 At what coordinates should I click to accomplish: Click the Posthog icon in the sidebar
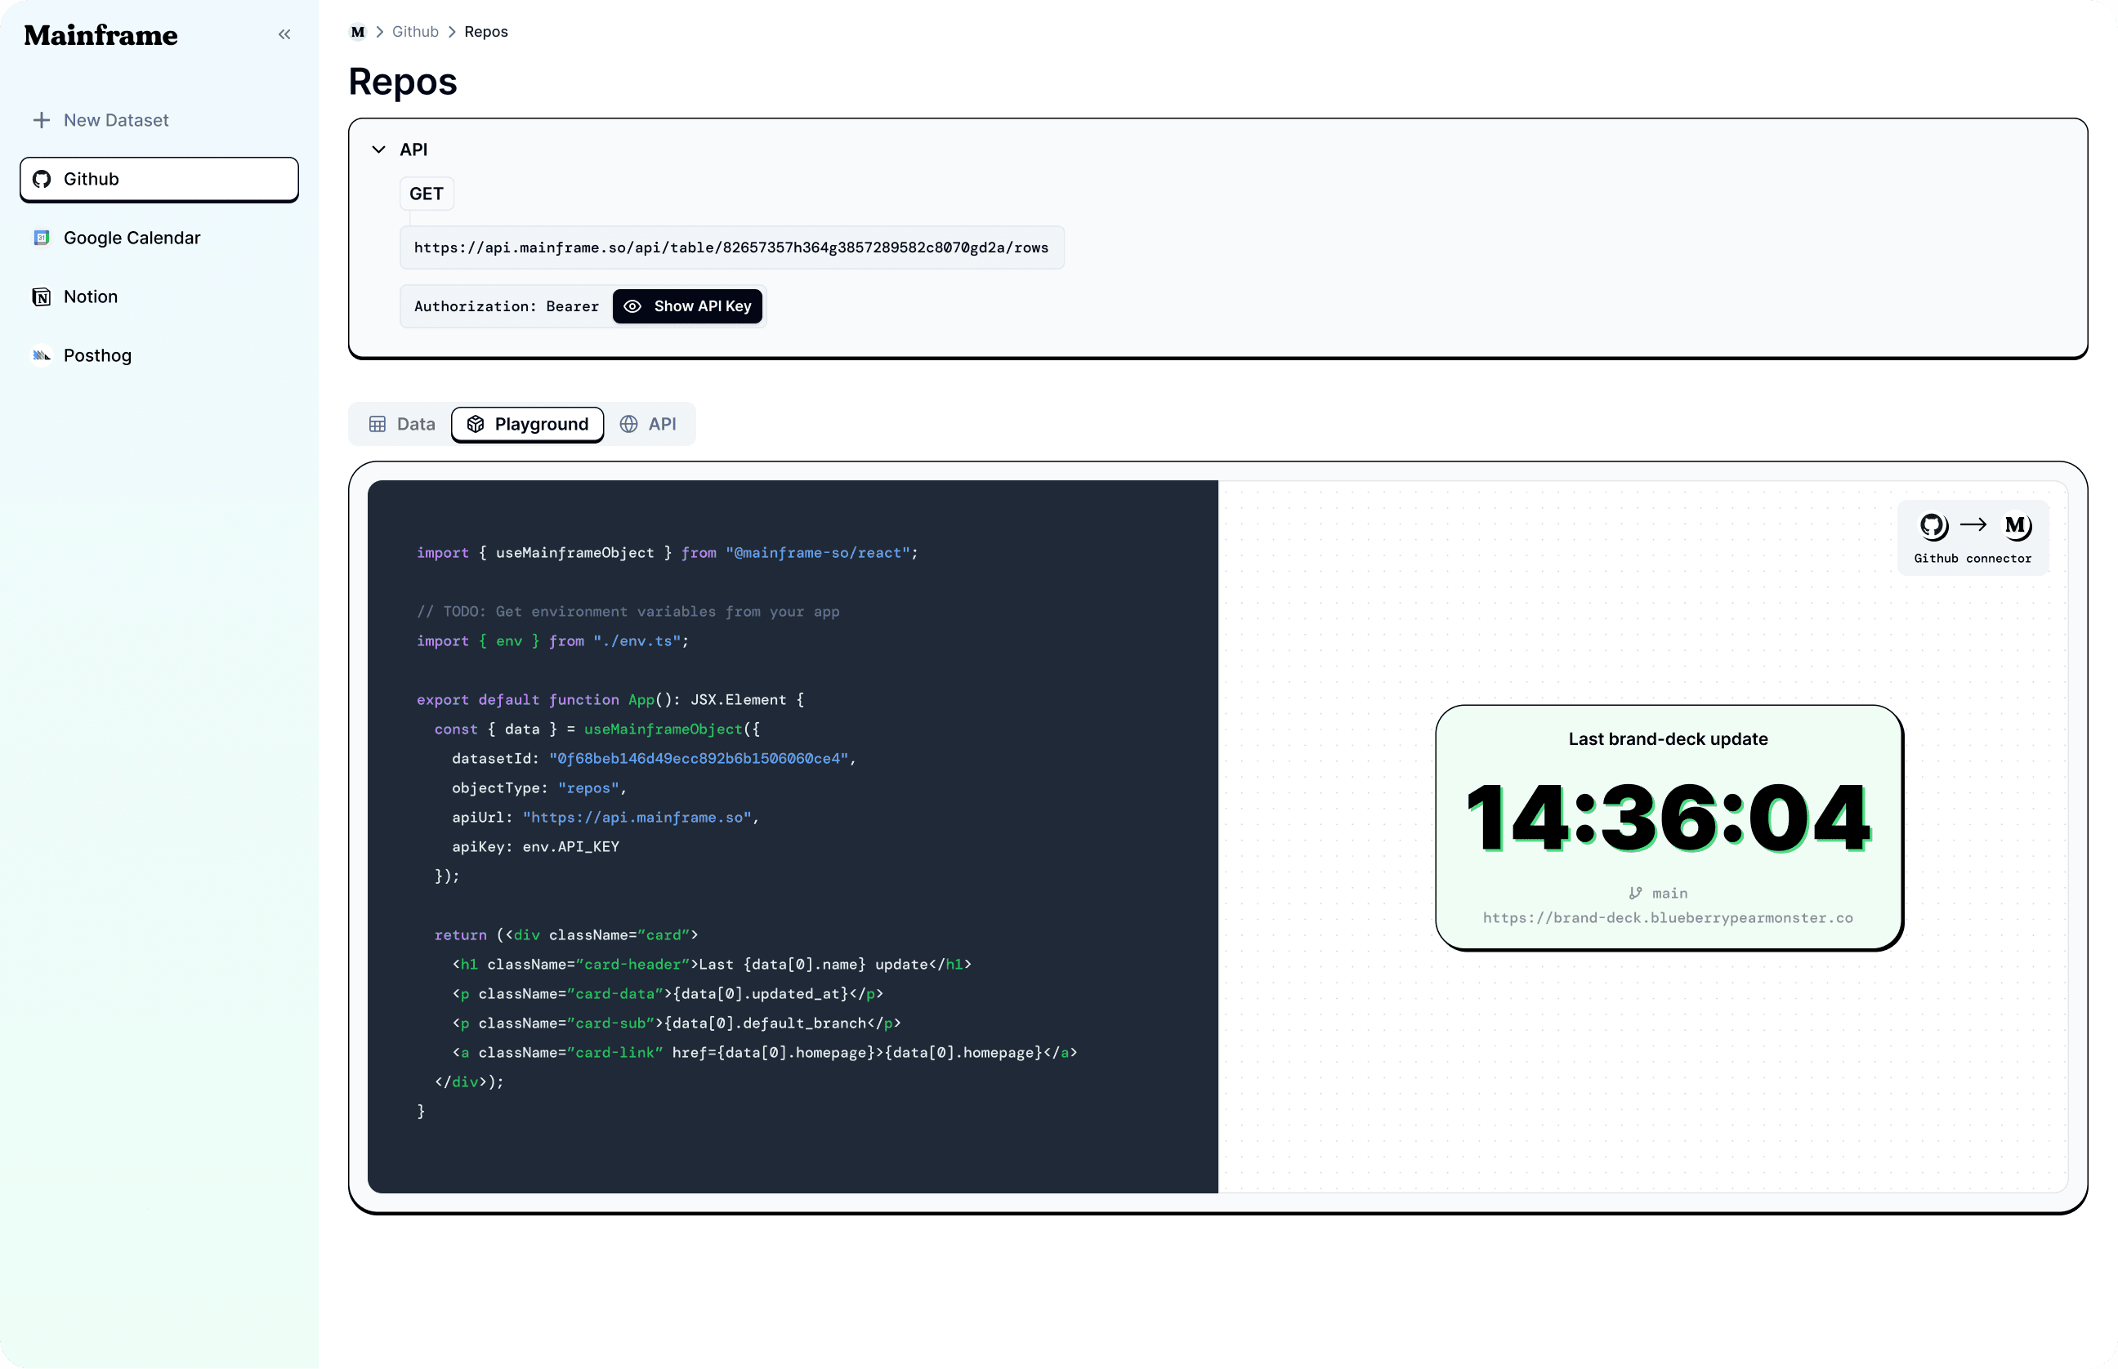coord(42,355)
